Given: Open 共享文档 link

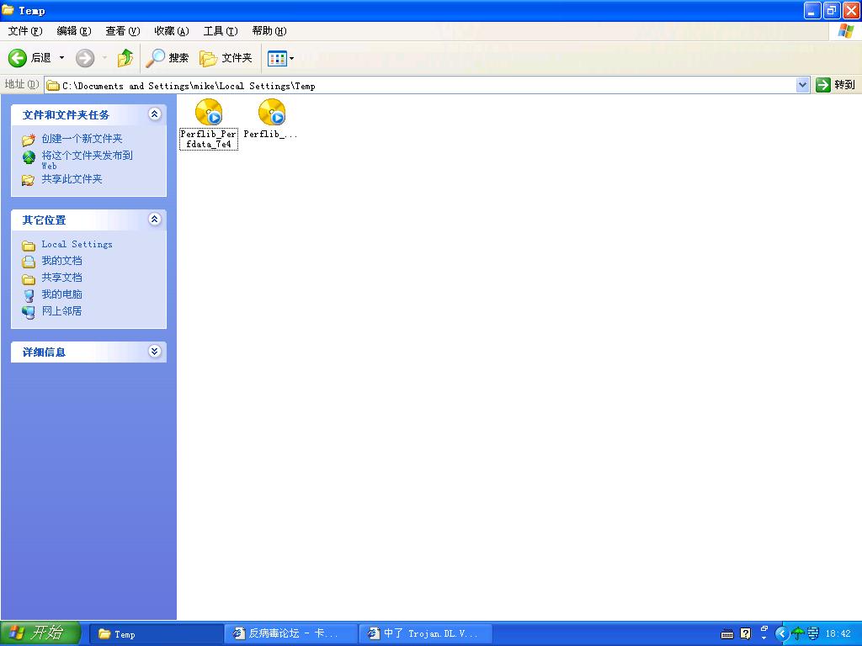Looking at the screenshot, I should [x=61, y=278].
